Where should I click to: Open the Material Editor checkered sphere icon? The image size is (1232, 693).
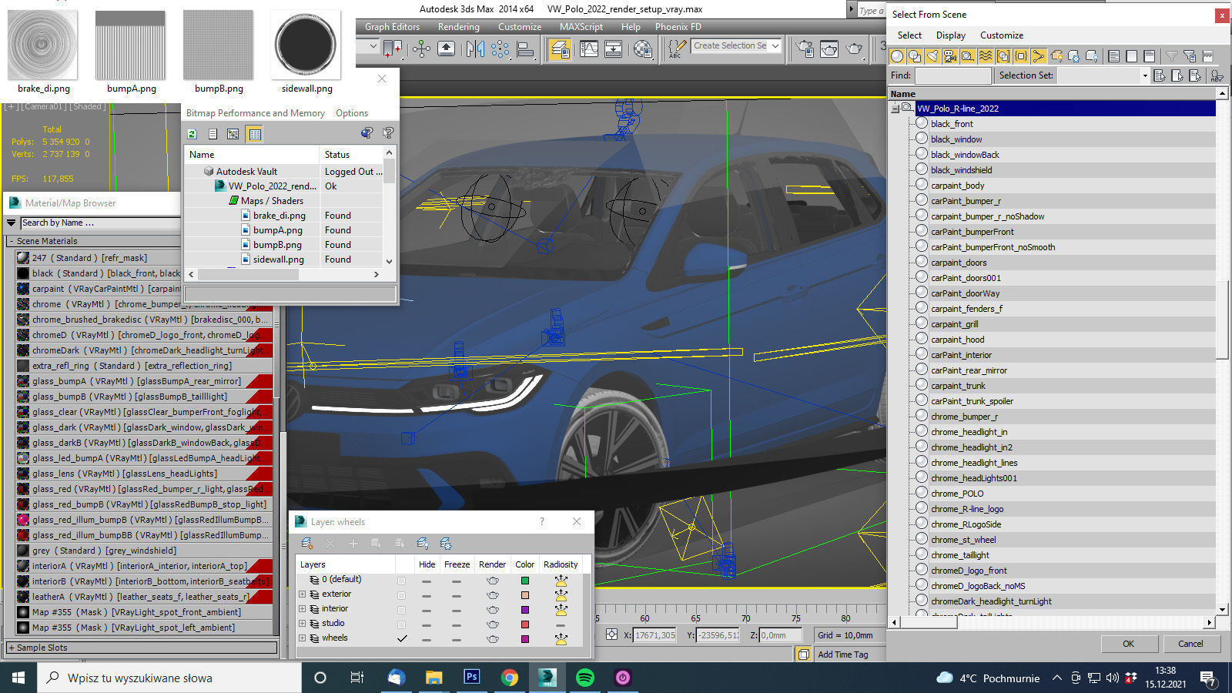[x=643, y=49]
